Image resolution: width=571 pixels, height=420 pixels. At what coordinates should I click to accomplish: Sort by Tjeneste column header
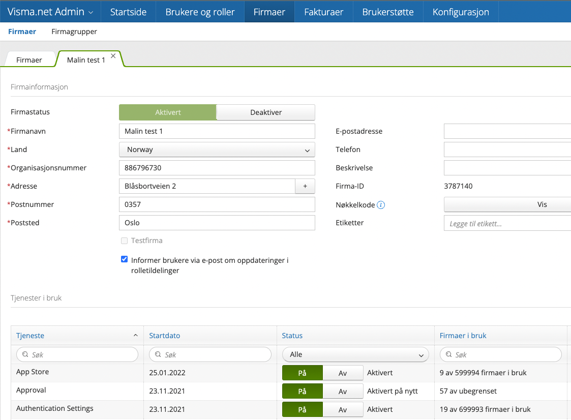(30, 336)
